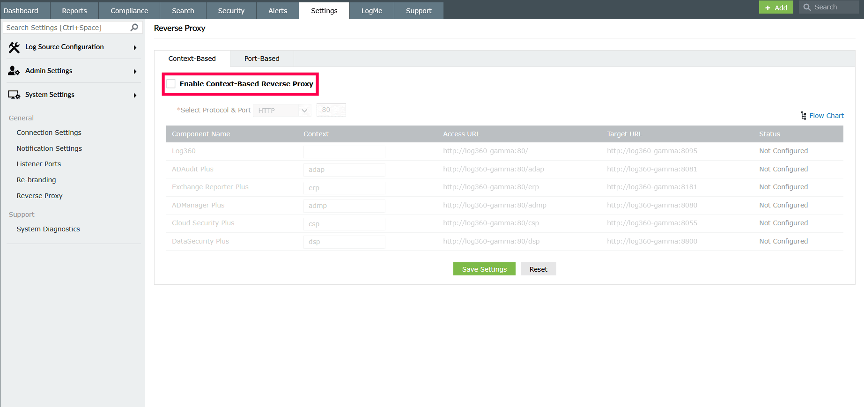Select the Context-Based tab
The image size is (864, 407).
pyautogui.click(x=192, y=59)
